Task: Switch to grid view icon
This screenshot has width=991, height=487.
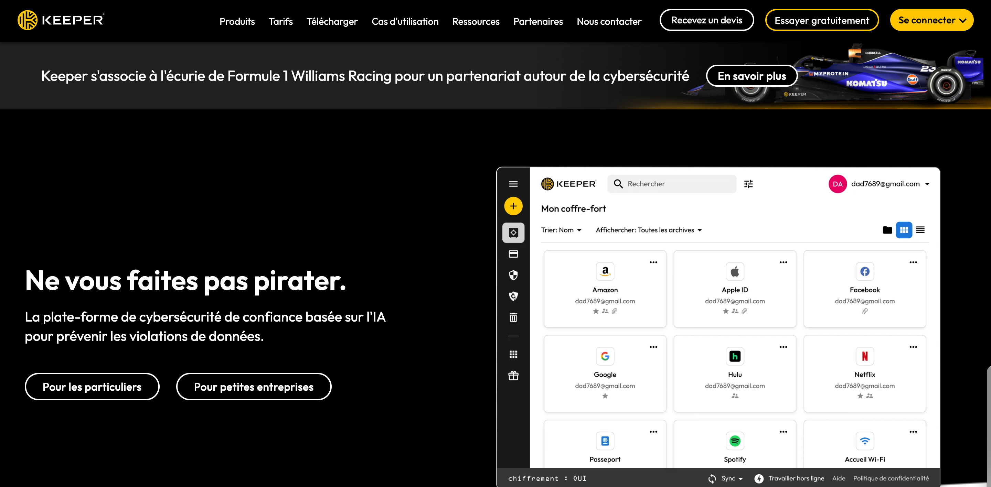Action: tap(904, 230)
